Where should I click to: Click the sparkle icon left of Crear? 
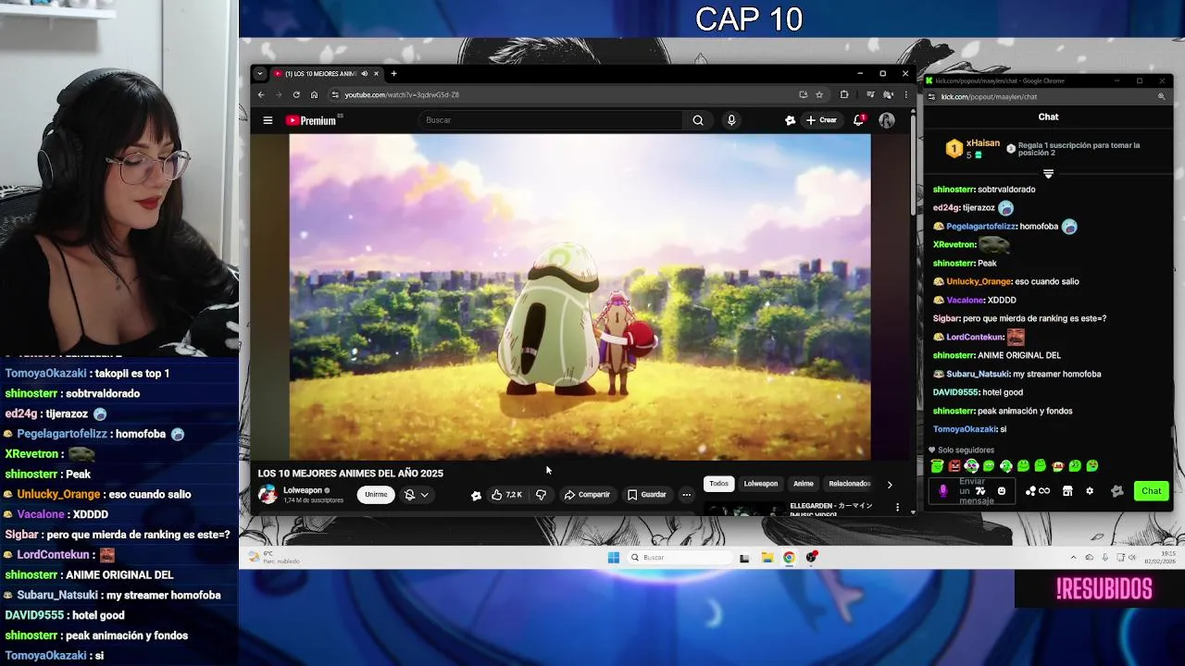tap(790, 120)
